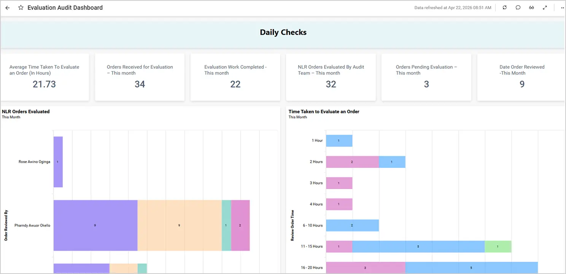Select Pharndy Awuor Okello peach segment
This screenshot has width=566, height=274.
[x=180, y=225]
